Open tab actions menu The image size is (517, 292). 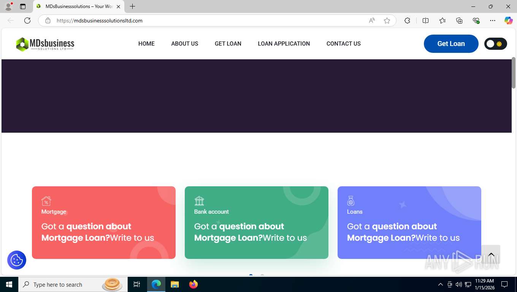pos(23,6)
